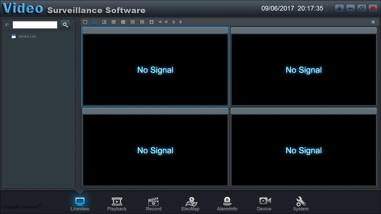
Task: Switch to the 36-window layout
Action: pyautogui.click(x=142, y=22)
